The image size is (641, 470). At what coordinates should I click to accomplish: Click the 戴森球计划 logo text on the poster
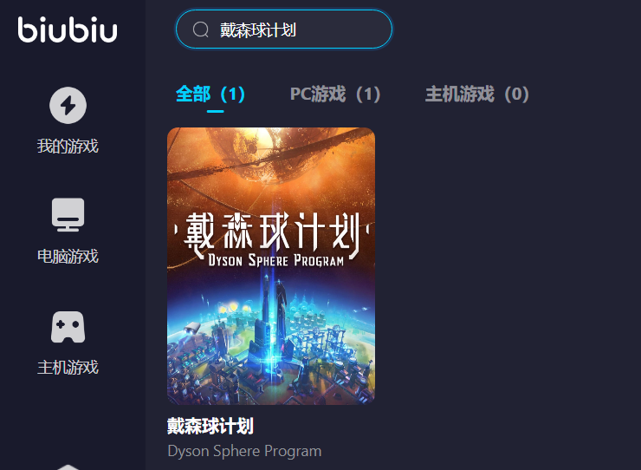coord(272,232)
